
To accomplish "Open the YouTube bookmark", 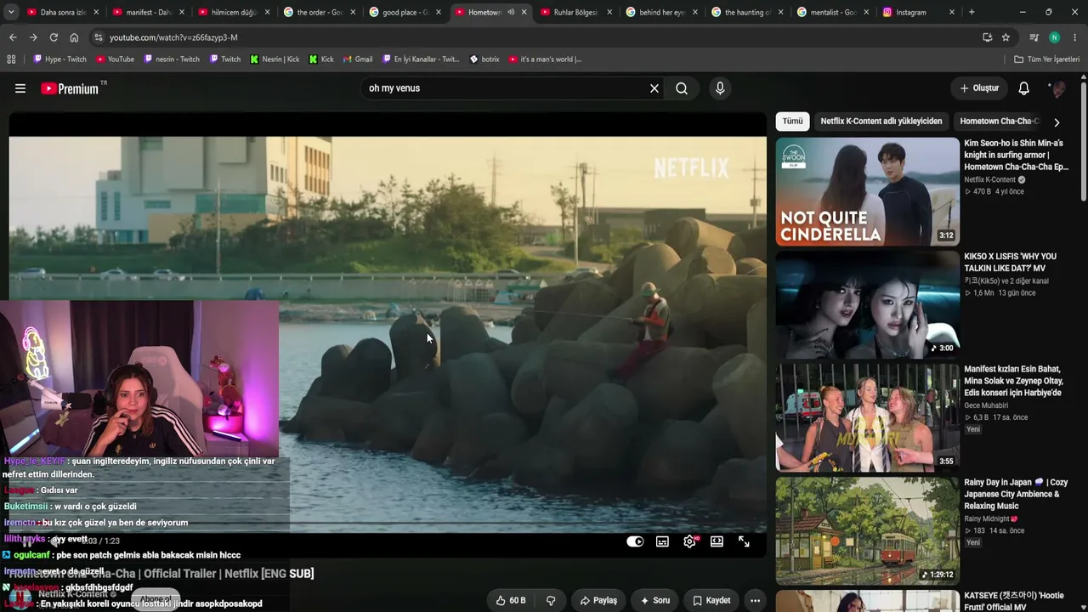I will [115, 59].
